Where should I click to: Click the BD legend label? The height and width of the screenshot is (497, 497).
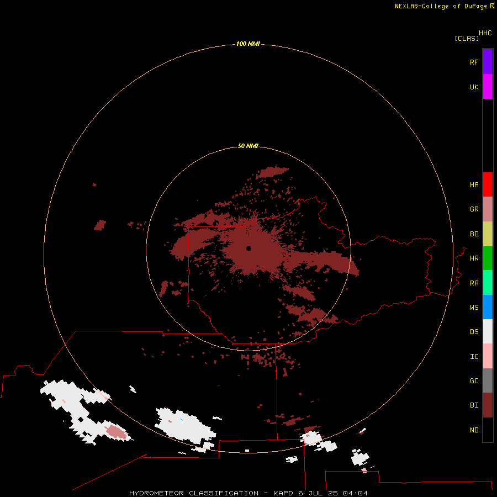(474, 234)
